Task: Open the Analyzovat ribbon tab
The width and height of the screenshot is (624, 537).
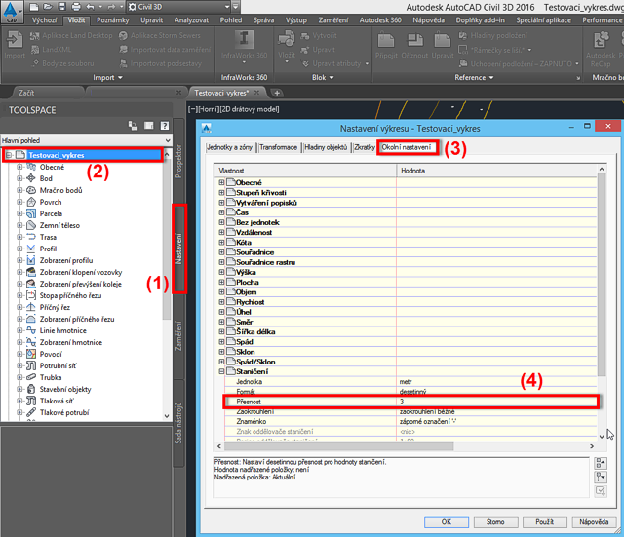Action: tap(191, 20)
